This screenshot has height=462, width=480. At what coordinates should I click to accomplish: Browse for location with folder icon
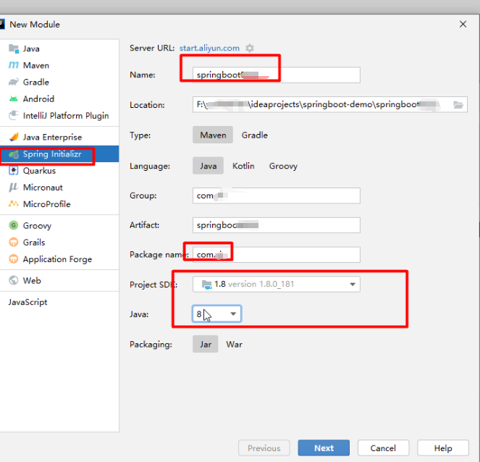click(458, 105)
